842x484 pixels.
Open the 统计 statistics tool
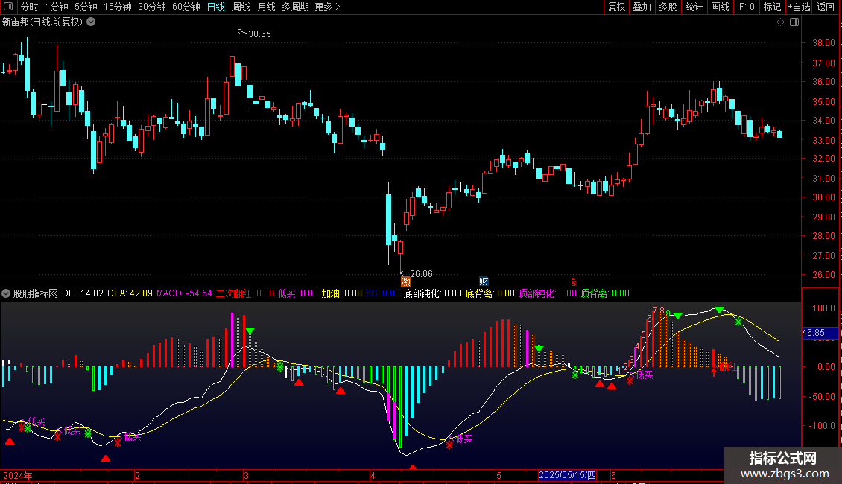pyautogui.click(x=693, y=7)
